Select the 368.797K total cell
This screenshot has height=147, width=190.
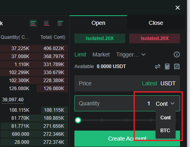tap(54, 56)
